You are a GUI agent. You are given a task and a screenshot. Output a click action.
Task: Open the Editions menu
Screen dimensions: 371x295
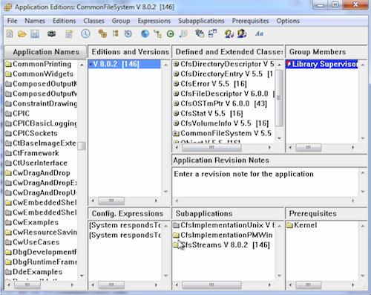(64, 21)
